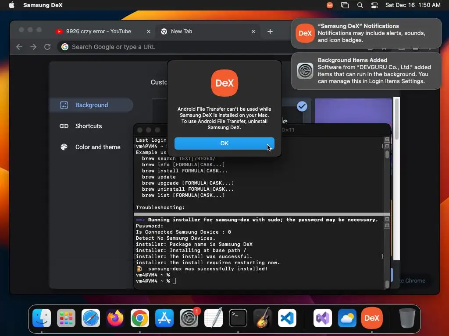Open the Samsung DeX Notifications banner
Screen dimensions: 449x336
click(x=366, y=33)
